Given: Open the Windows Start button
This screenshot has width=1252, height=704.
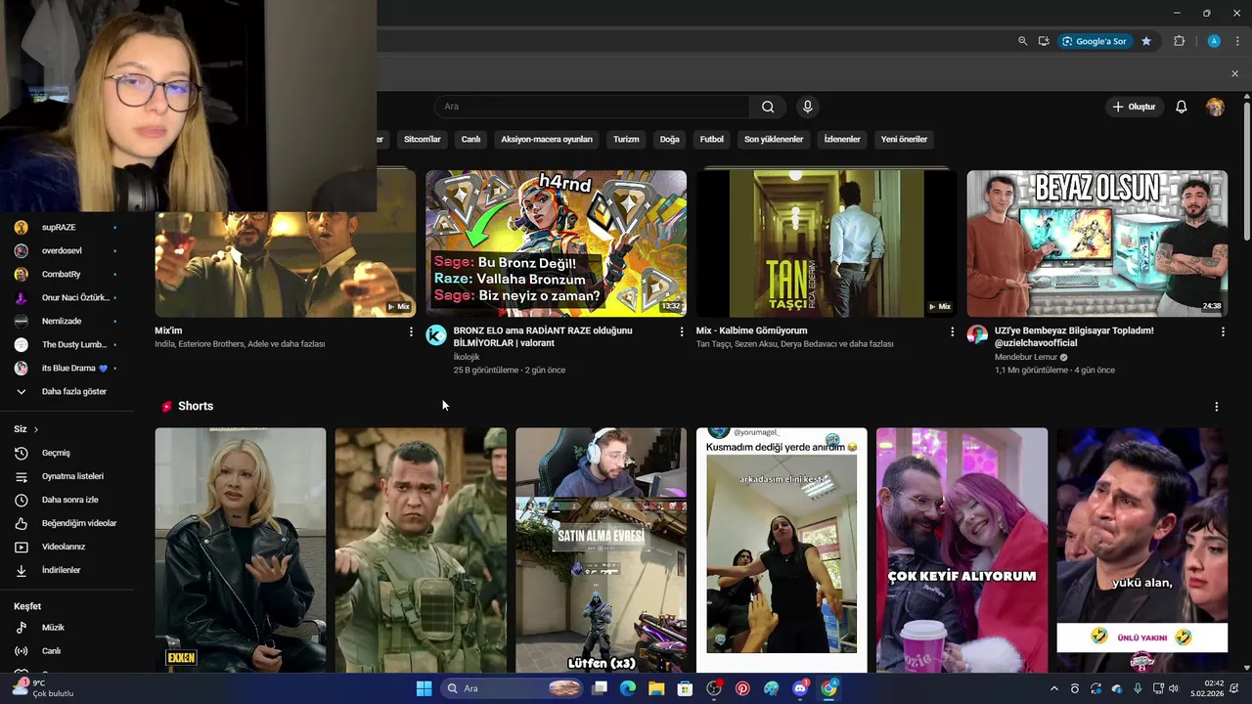Looking at the screenshot, I should pos(424,688).
